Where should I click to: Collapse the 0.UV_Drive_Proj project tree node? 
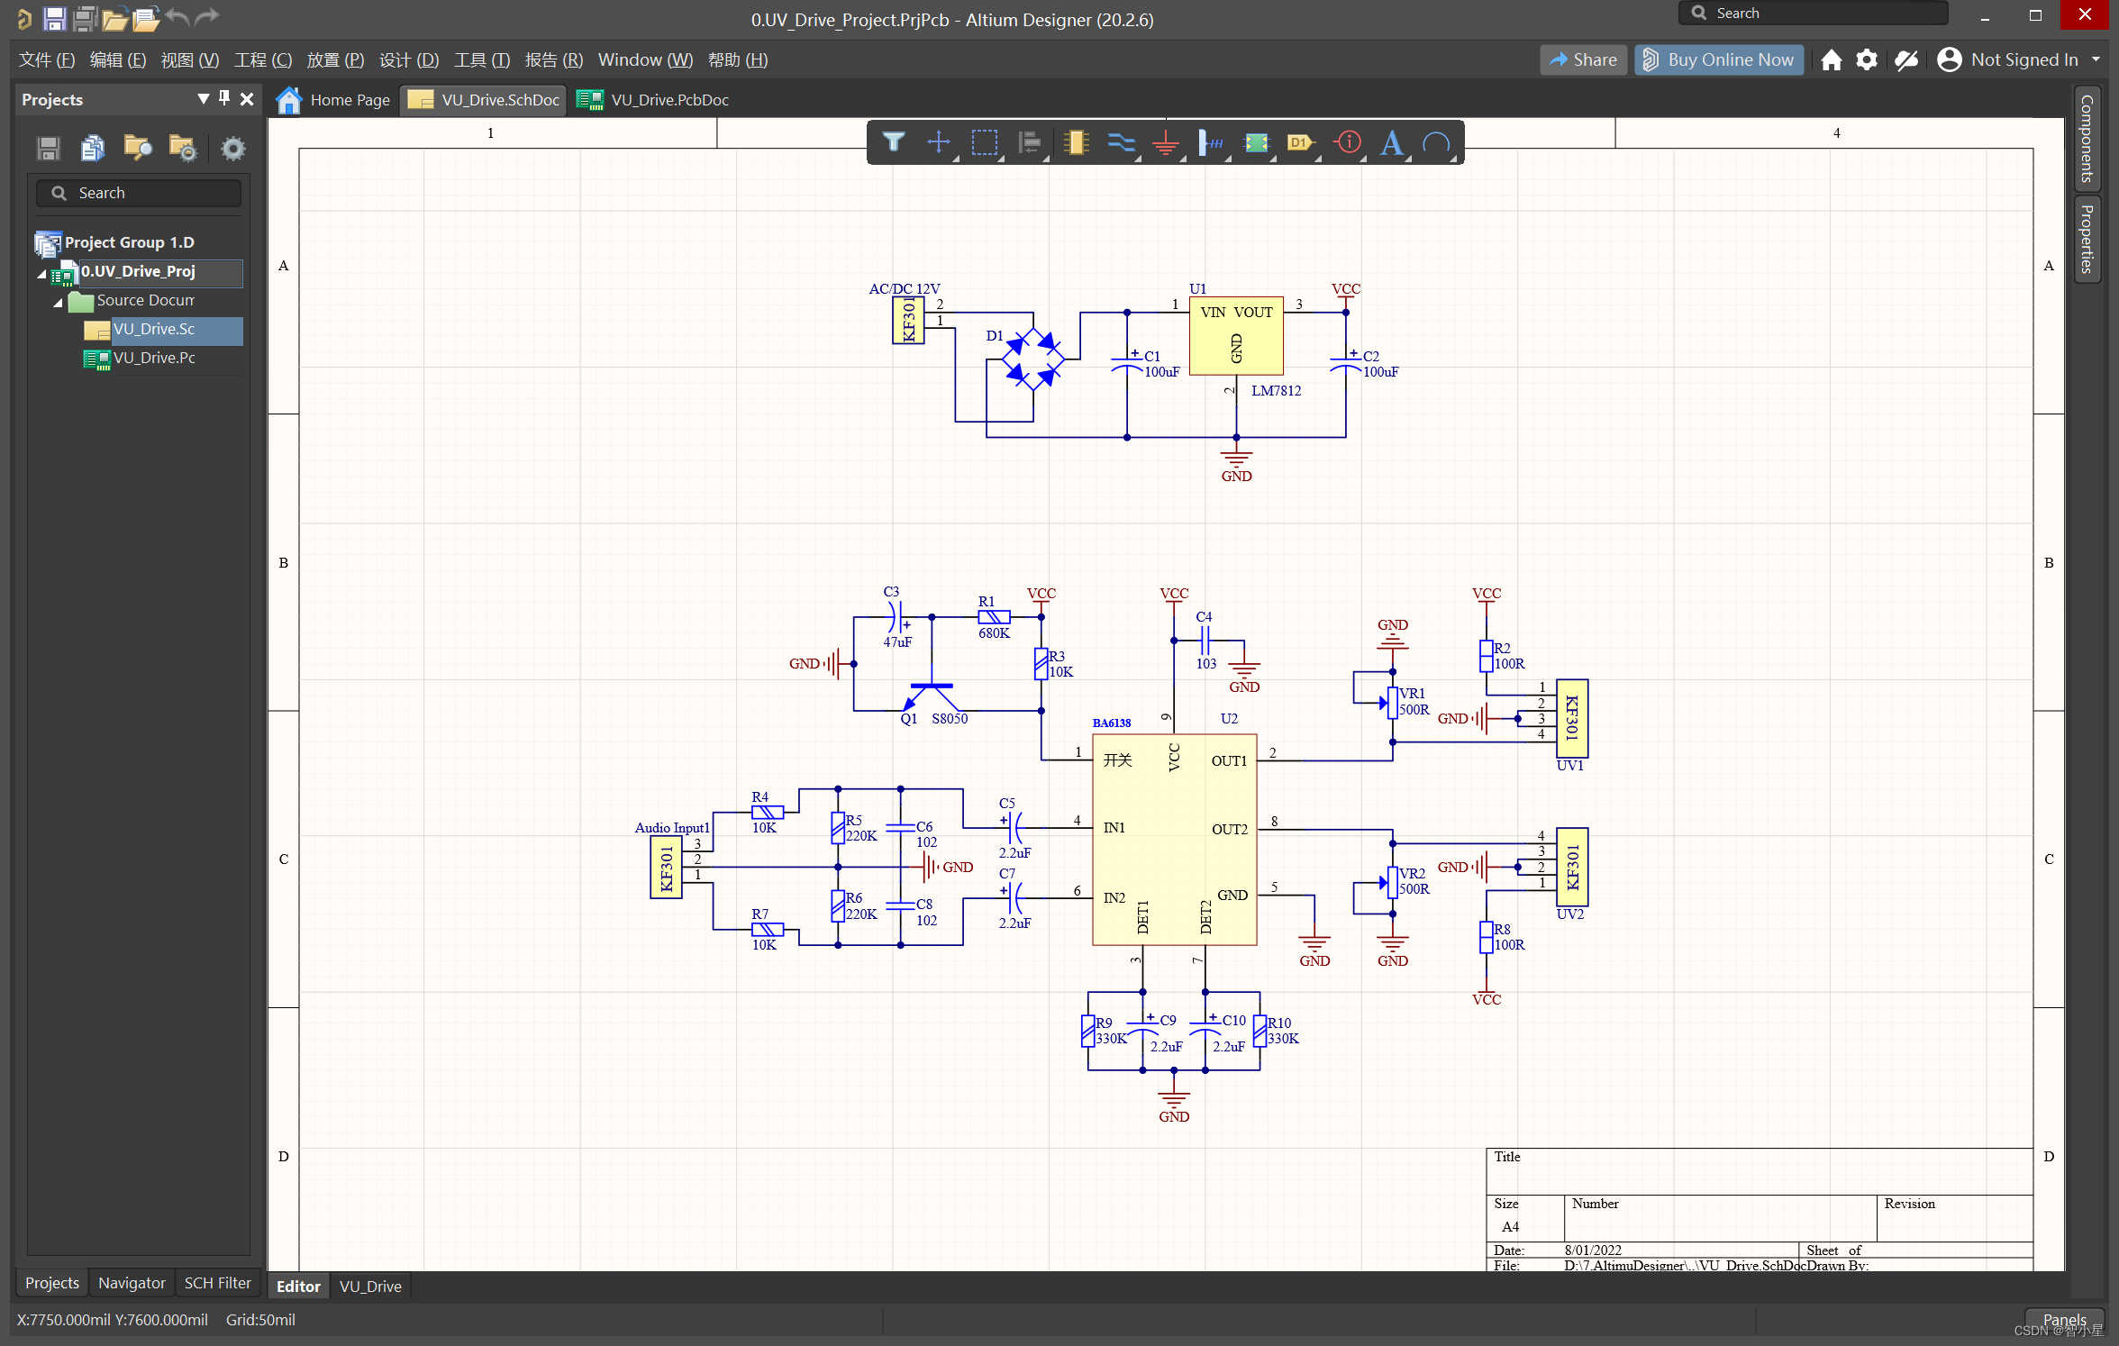click(41, 273)
